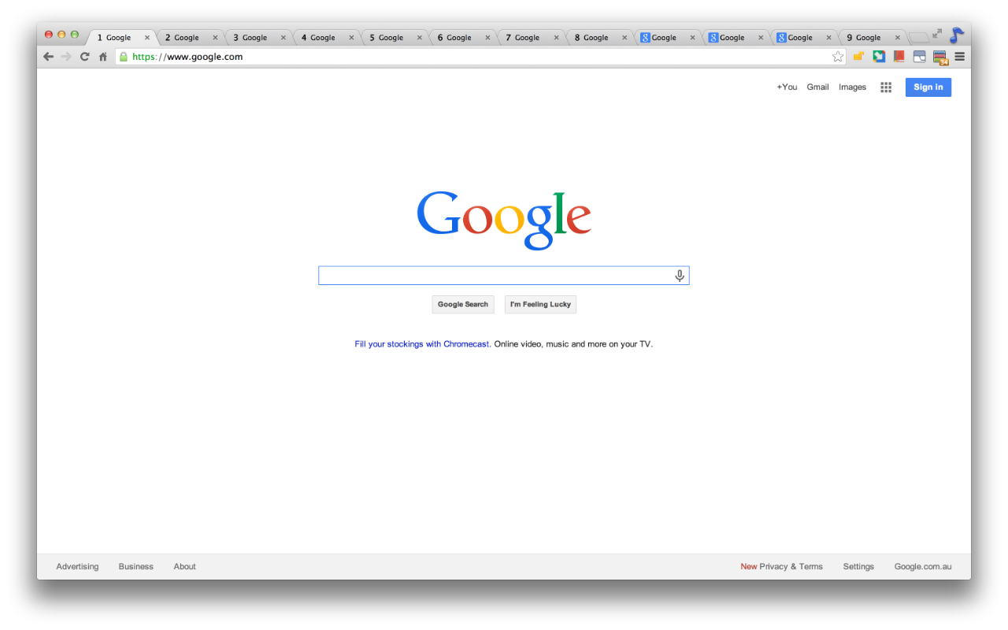Screen dimensions: 1008x630
Task: Select the 1 Google tab
Action: pos(122,38)
